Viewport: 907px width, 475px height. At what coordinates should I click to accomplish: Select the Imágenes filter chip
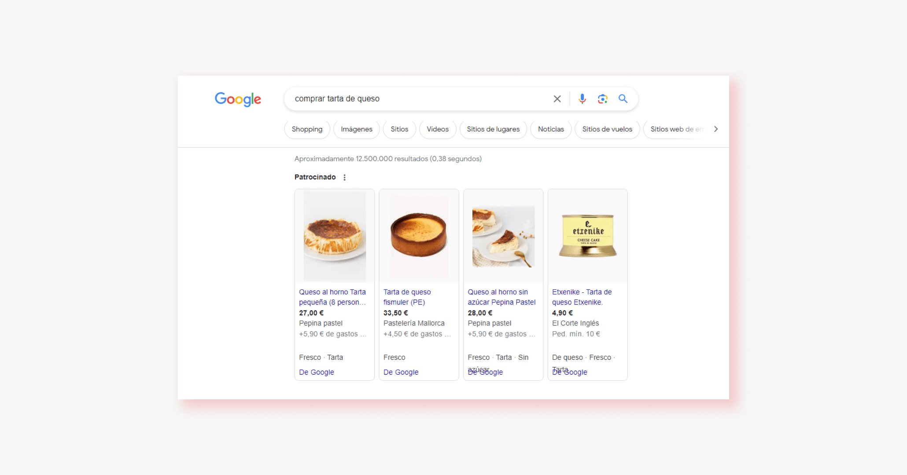(x=356, y=129)
